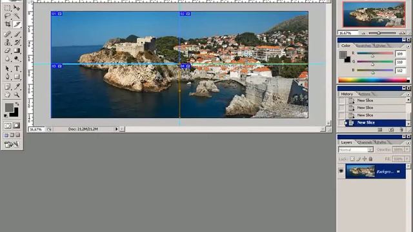Switch to Standard Screen mode
The height and width of the screenshot is (232, 413).
[6, 135]
